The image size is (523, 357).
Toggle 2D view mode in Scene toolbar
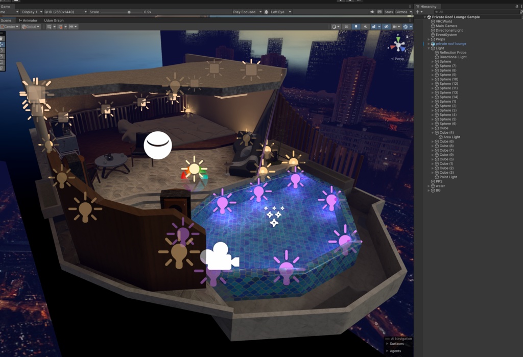(347, 27)
